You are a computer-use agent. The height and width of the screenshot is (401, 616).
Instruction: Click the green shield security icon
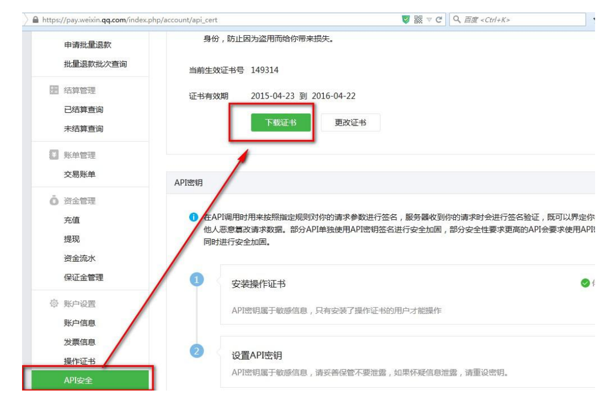point(406,20)
